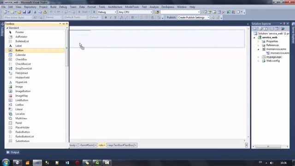Collapse the Standard toolbox group

click(7, 28)
